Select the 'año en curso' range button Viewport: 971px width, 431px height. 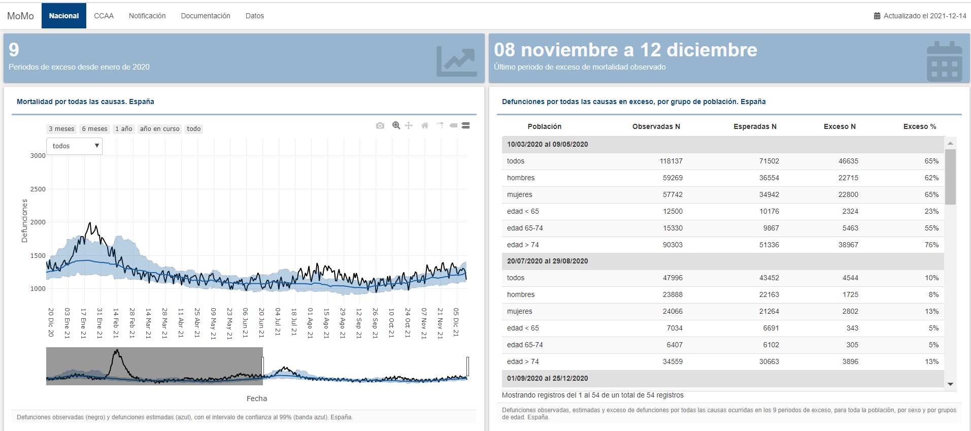(159, 129)
